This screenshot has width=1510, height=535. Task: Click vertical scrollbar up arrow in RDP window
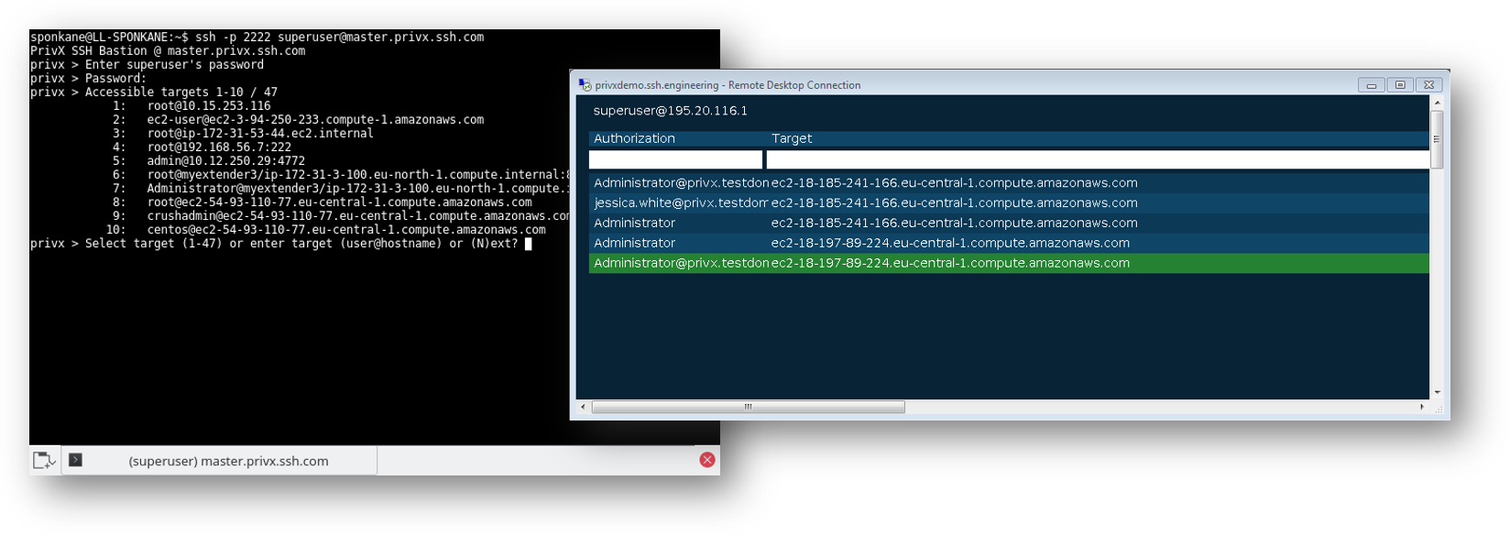pos(1437,103)
